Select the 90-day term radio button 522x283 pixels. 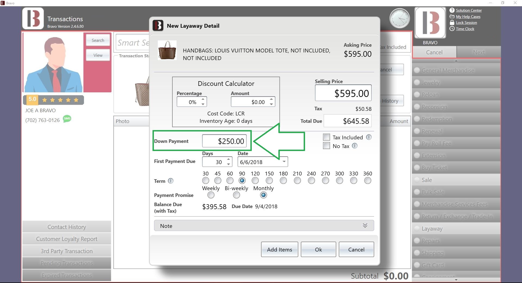coord(242,181)
